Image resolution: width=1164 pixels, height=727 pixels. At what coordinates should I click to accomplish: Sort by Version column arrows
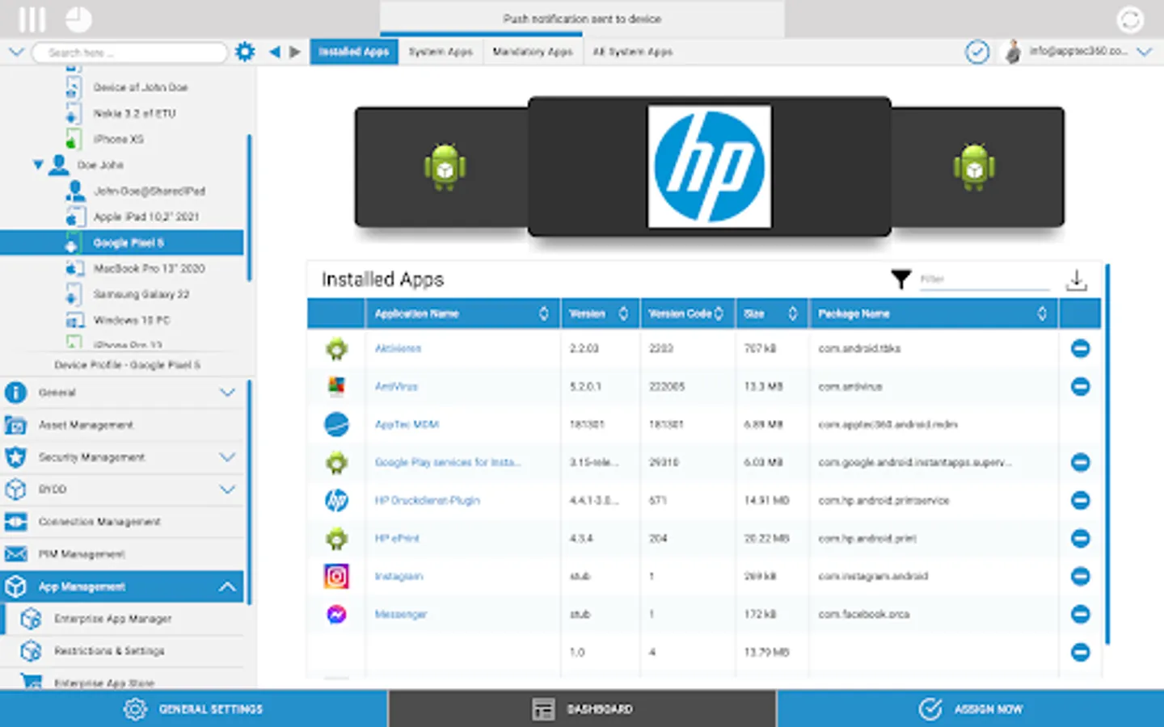coord(623,313)
